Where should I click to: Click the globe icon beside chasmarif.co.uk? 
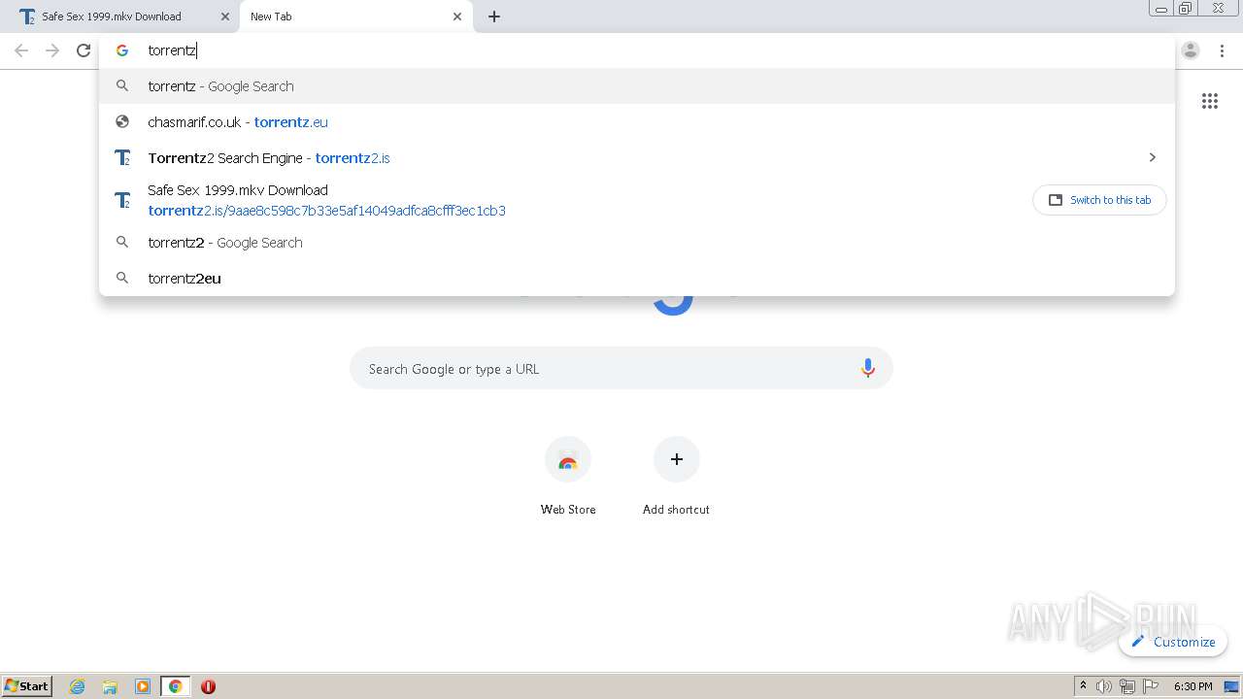coord(122,122)
